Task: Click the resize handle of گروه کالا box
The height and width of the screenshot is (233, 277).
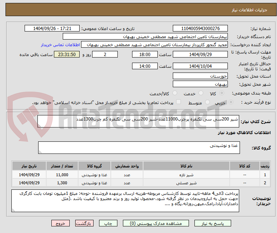Action: pos(40,152)
